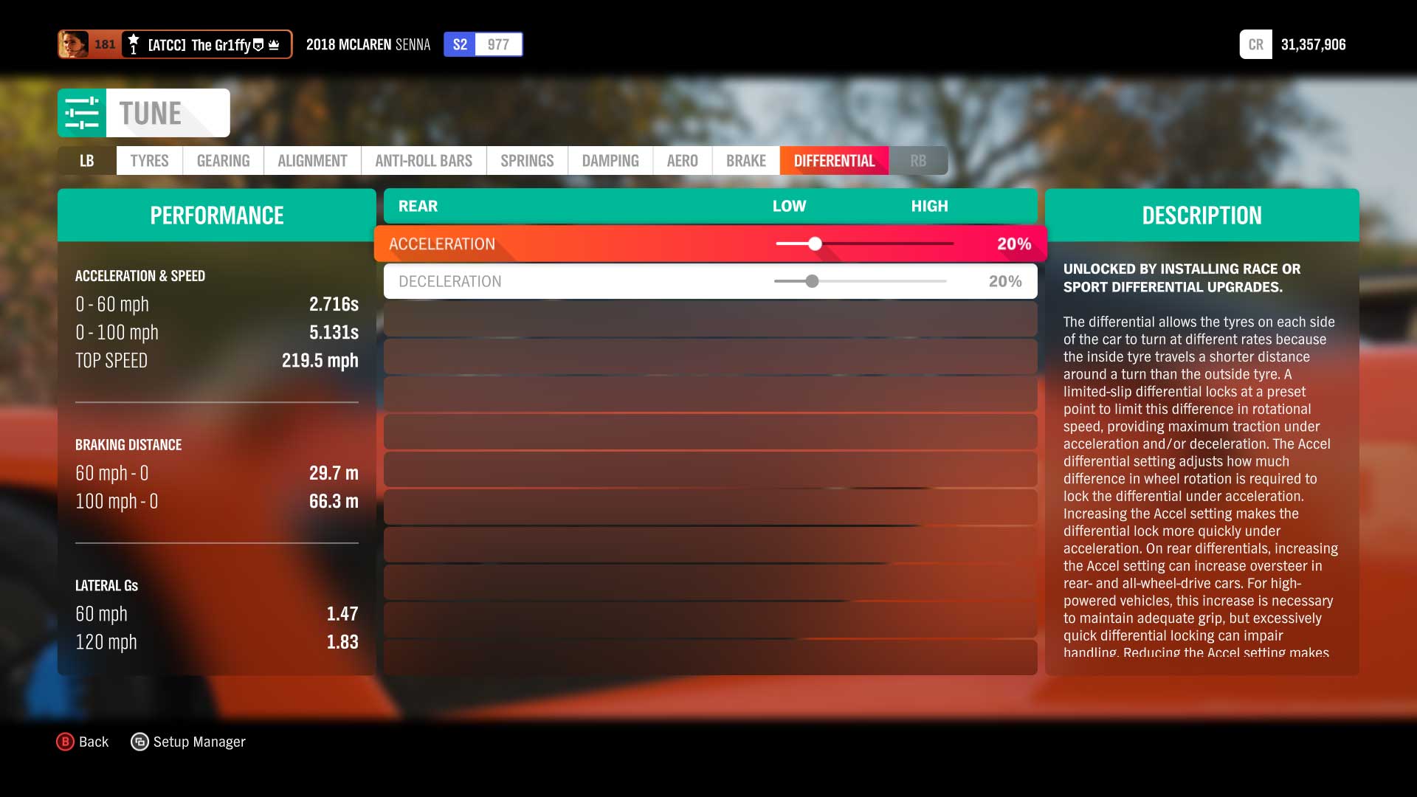
Task: Open the Tyres tab
Action: click(x=149, y=161)
